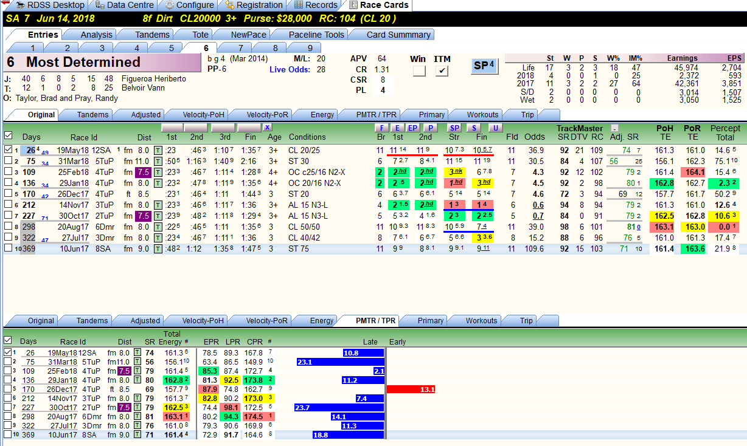This screenshot has height=446, width=747.
Task: Click T icon in lower row 26... 19May18
Action: [137, 352]
